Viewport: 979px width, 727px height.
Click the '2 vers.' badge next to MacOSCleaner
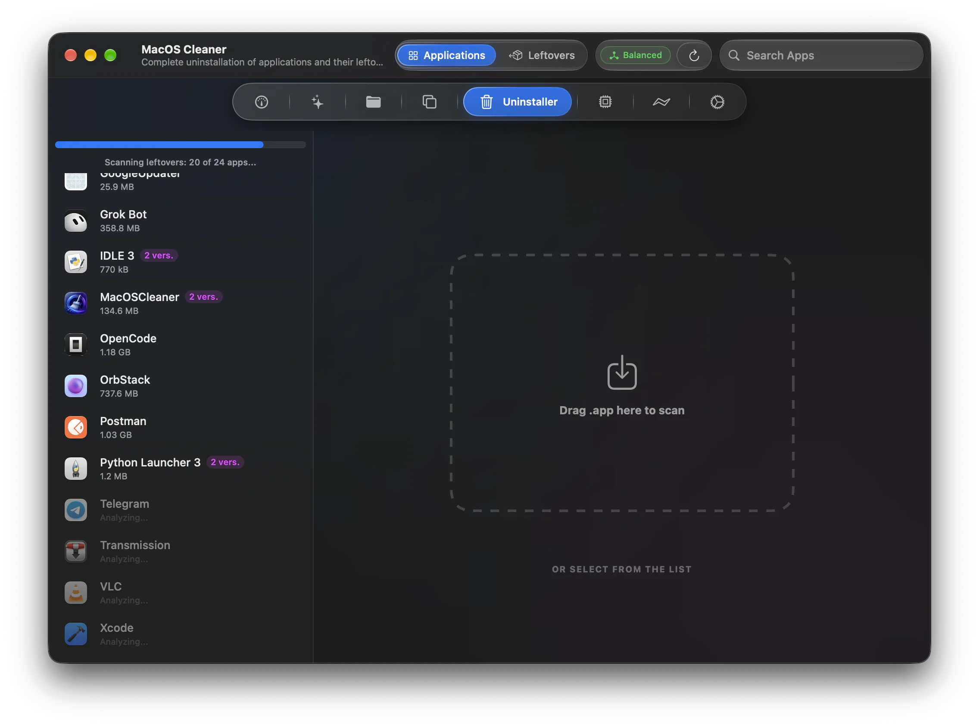[x=203, y=297]
